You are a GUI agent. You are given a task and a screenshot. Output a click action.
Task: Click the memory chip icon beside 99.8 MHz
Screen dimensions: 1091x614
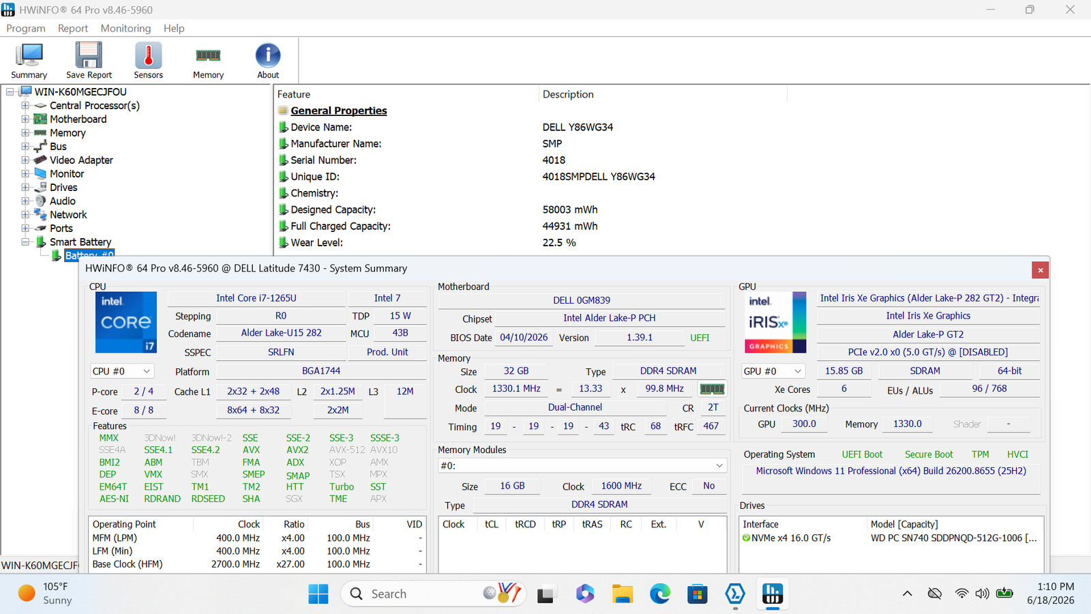(x=712, y=389)
